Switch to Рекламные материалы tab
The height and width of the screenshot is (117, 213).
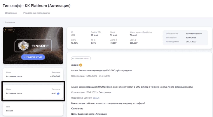(x=36, y=13)
